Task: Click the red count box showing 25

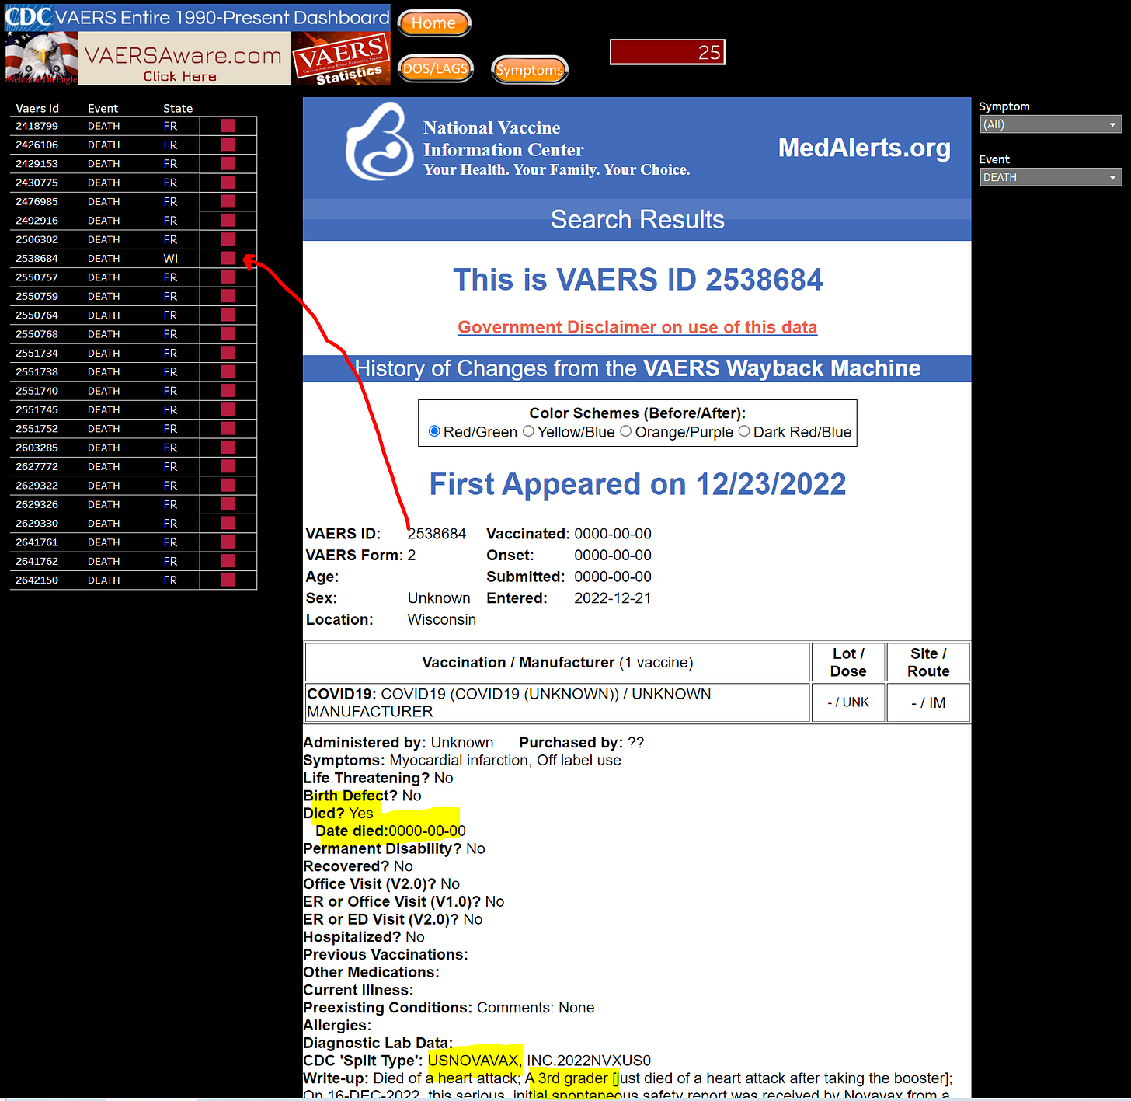Action: click(x=667, y=52)
